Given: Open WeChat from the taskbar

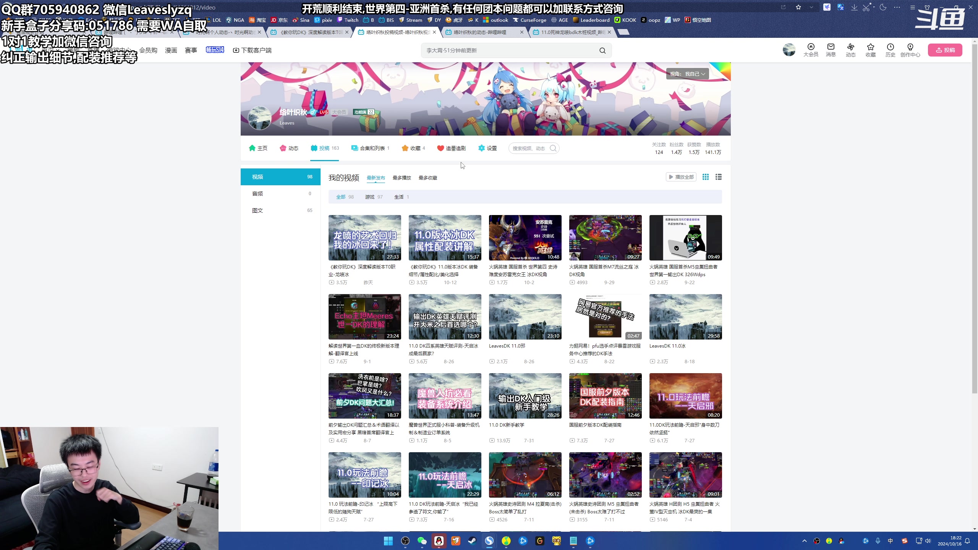Looking at the screenshot, I should (x=422, y=541).
